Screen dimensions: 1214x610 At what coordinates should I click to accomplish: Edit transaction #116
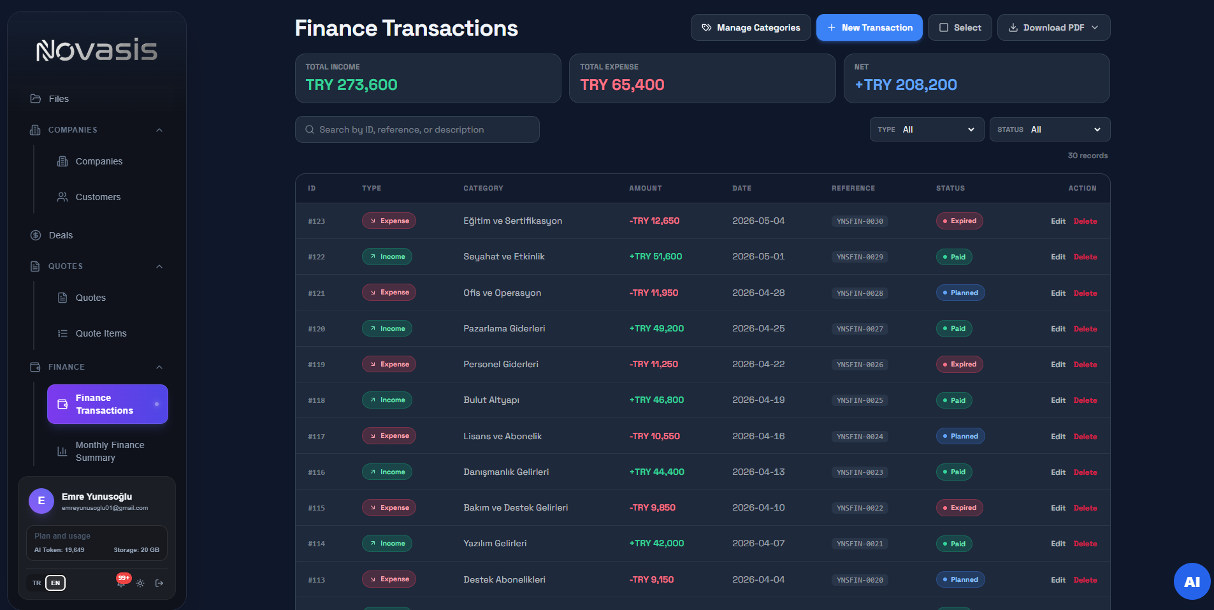tap(1058, 472)
